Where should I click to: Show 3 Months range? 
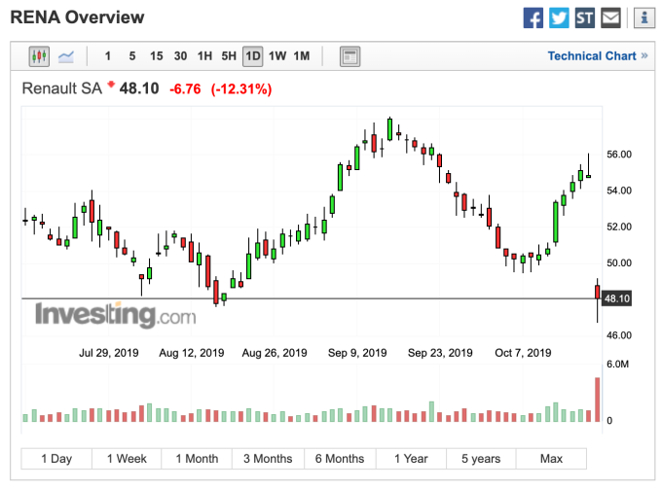[268, 459]
